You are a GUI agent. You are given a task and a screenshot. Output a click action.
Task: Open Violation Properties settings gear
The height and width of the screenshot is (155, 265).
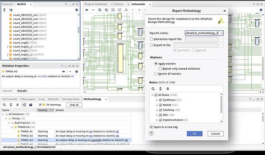click(x=77, y=72)
